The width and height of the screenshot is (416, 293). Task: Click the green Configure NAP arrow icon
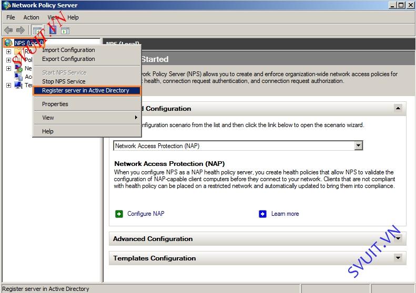(x=119, y=214)
